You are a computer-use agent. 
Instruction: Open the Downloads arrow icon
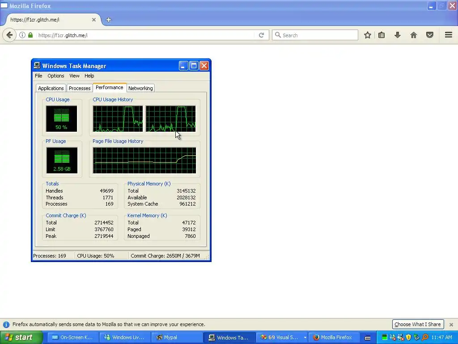tap(398, 35)
